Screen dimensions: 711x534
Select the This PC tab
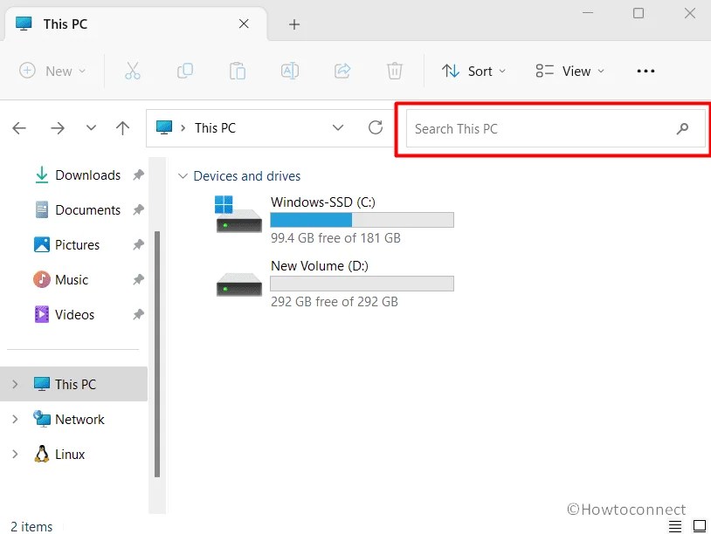point(66,24)
